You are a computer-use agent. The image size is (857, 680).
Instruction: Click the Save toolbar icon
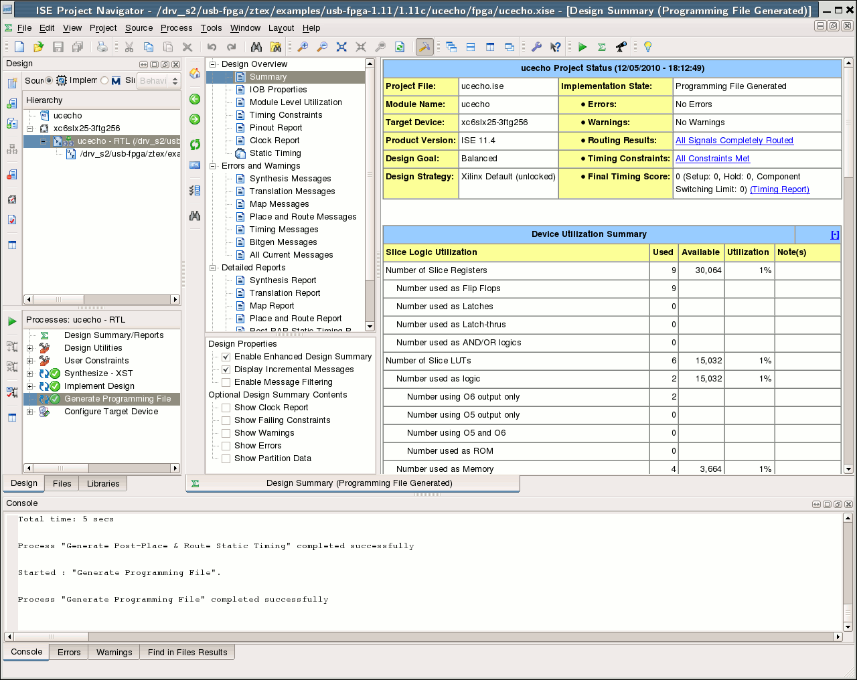[x=58, y=47]
